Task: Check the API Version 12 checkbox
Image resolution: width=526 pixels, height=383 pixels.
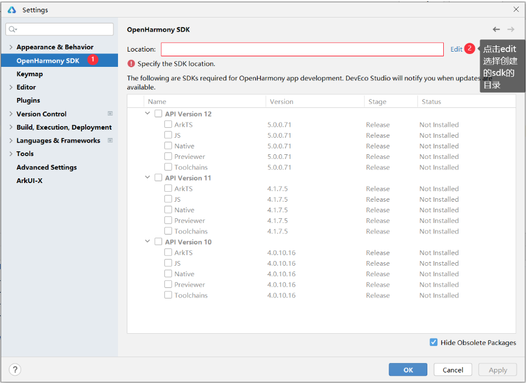Action: click(x=158, y=114)
